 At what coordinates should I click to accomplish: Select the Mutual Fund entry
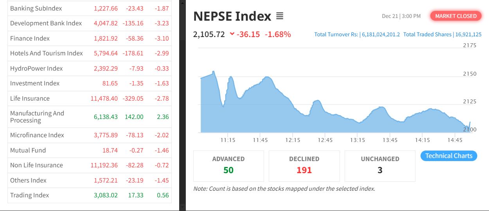click(28, 151)
